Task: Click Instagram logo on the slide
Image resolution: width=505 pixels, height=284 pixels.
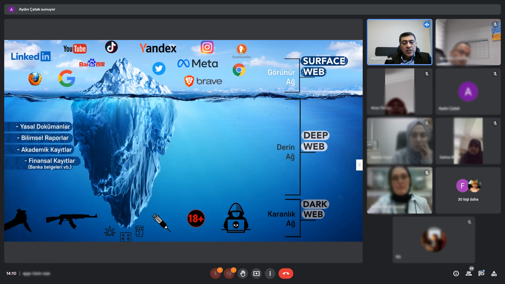Action: pyautogui.click(x=207, y=47)
